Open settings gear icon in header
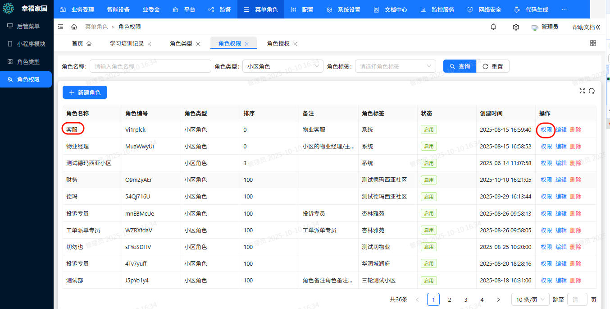The image size is (610, 309). click(x=516, y=27)
